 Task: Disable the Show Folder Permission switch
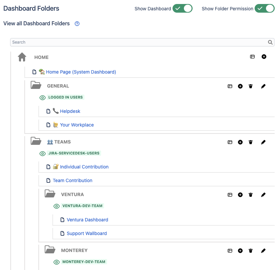click(264, 9)
